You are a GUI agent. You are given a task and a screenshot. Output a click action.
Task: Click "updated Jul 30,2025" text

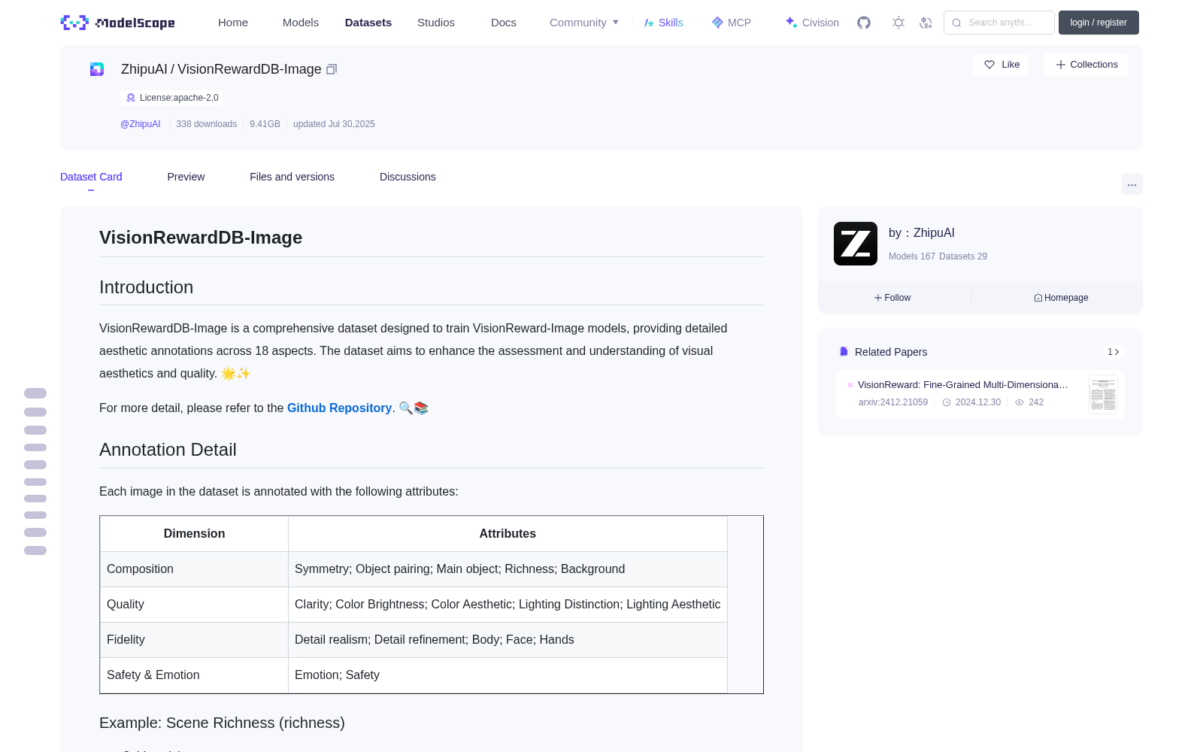(x=334, y=124)
